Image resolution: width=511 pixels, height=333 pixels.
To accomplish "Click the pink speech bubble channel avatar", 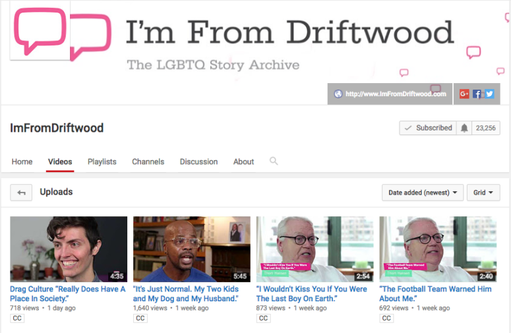I will pyautogui.click(x=40, y=31).
